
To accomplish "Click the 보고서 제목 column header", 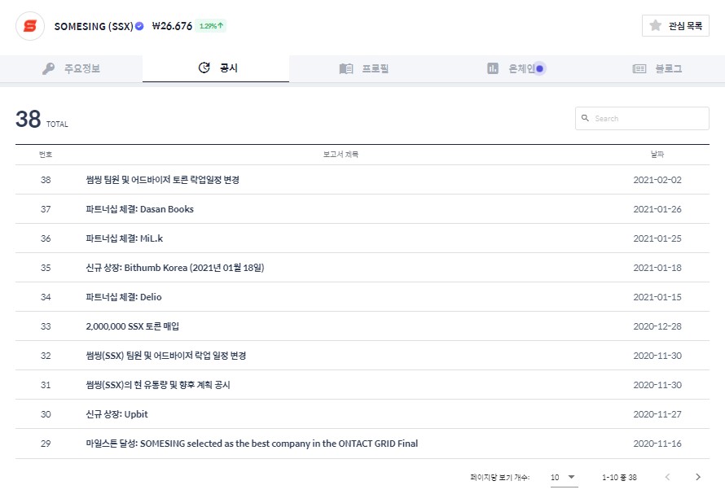I will (x=341, y=155).
